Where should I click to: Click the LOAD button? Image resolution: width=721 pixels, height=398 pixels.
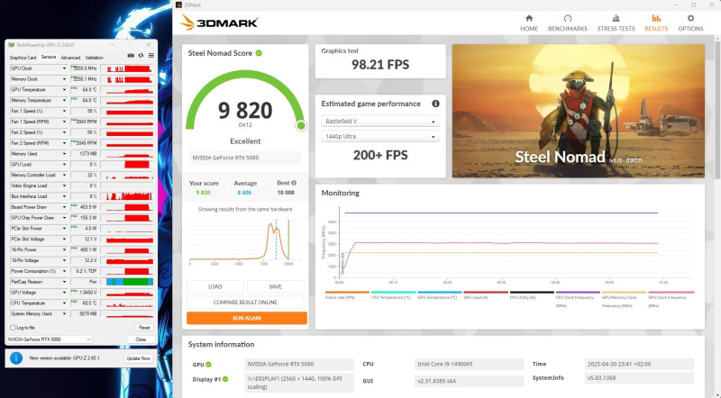pos(215,286)
